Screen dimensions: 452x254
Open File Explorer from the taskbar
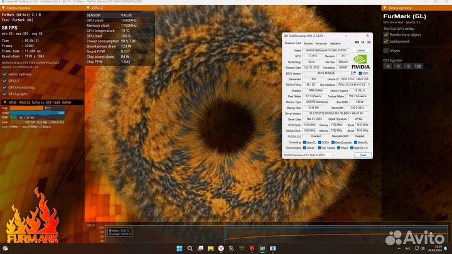click(x=211, y=248)
